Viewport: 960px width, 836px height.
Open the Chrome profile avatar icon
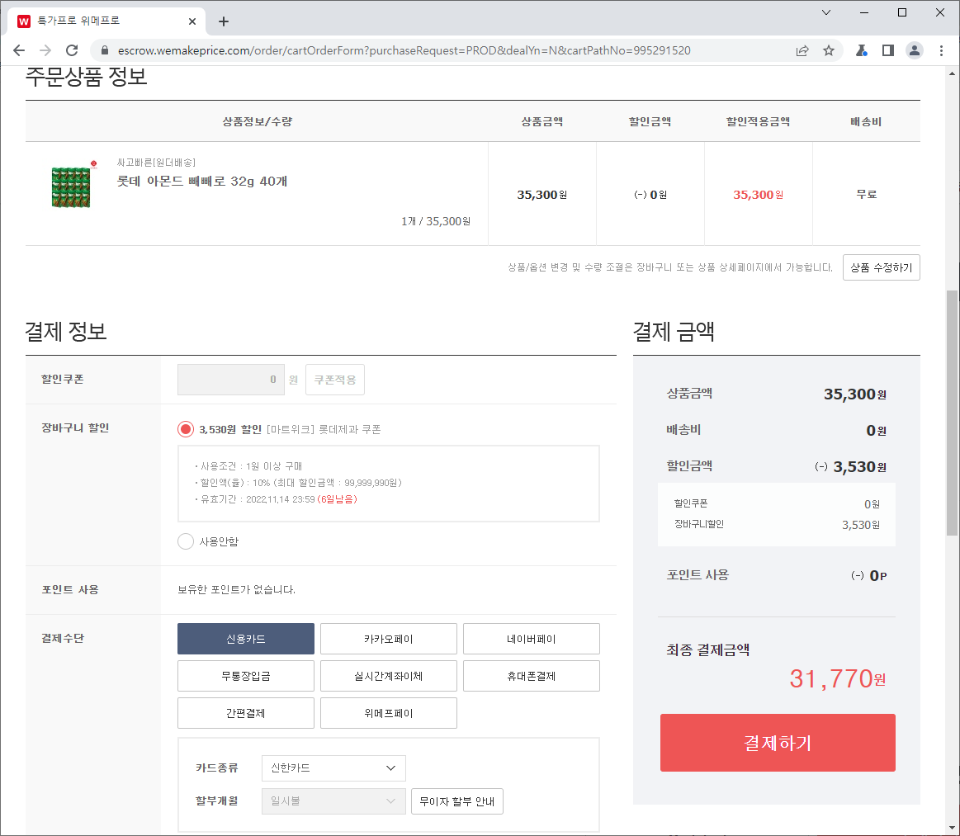(915, 50)
